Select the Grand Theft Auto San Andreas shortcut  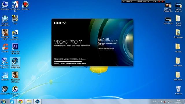(x=15, y=77)
